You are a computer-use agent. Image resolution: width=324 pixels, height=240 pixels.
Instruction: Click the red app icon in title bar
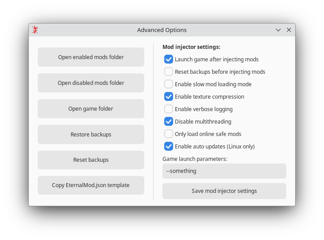[x=35, y=30]
